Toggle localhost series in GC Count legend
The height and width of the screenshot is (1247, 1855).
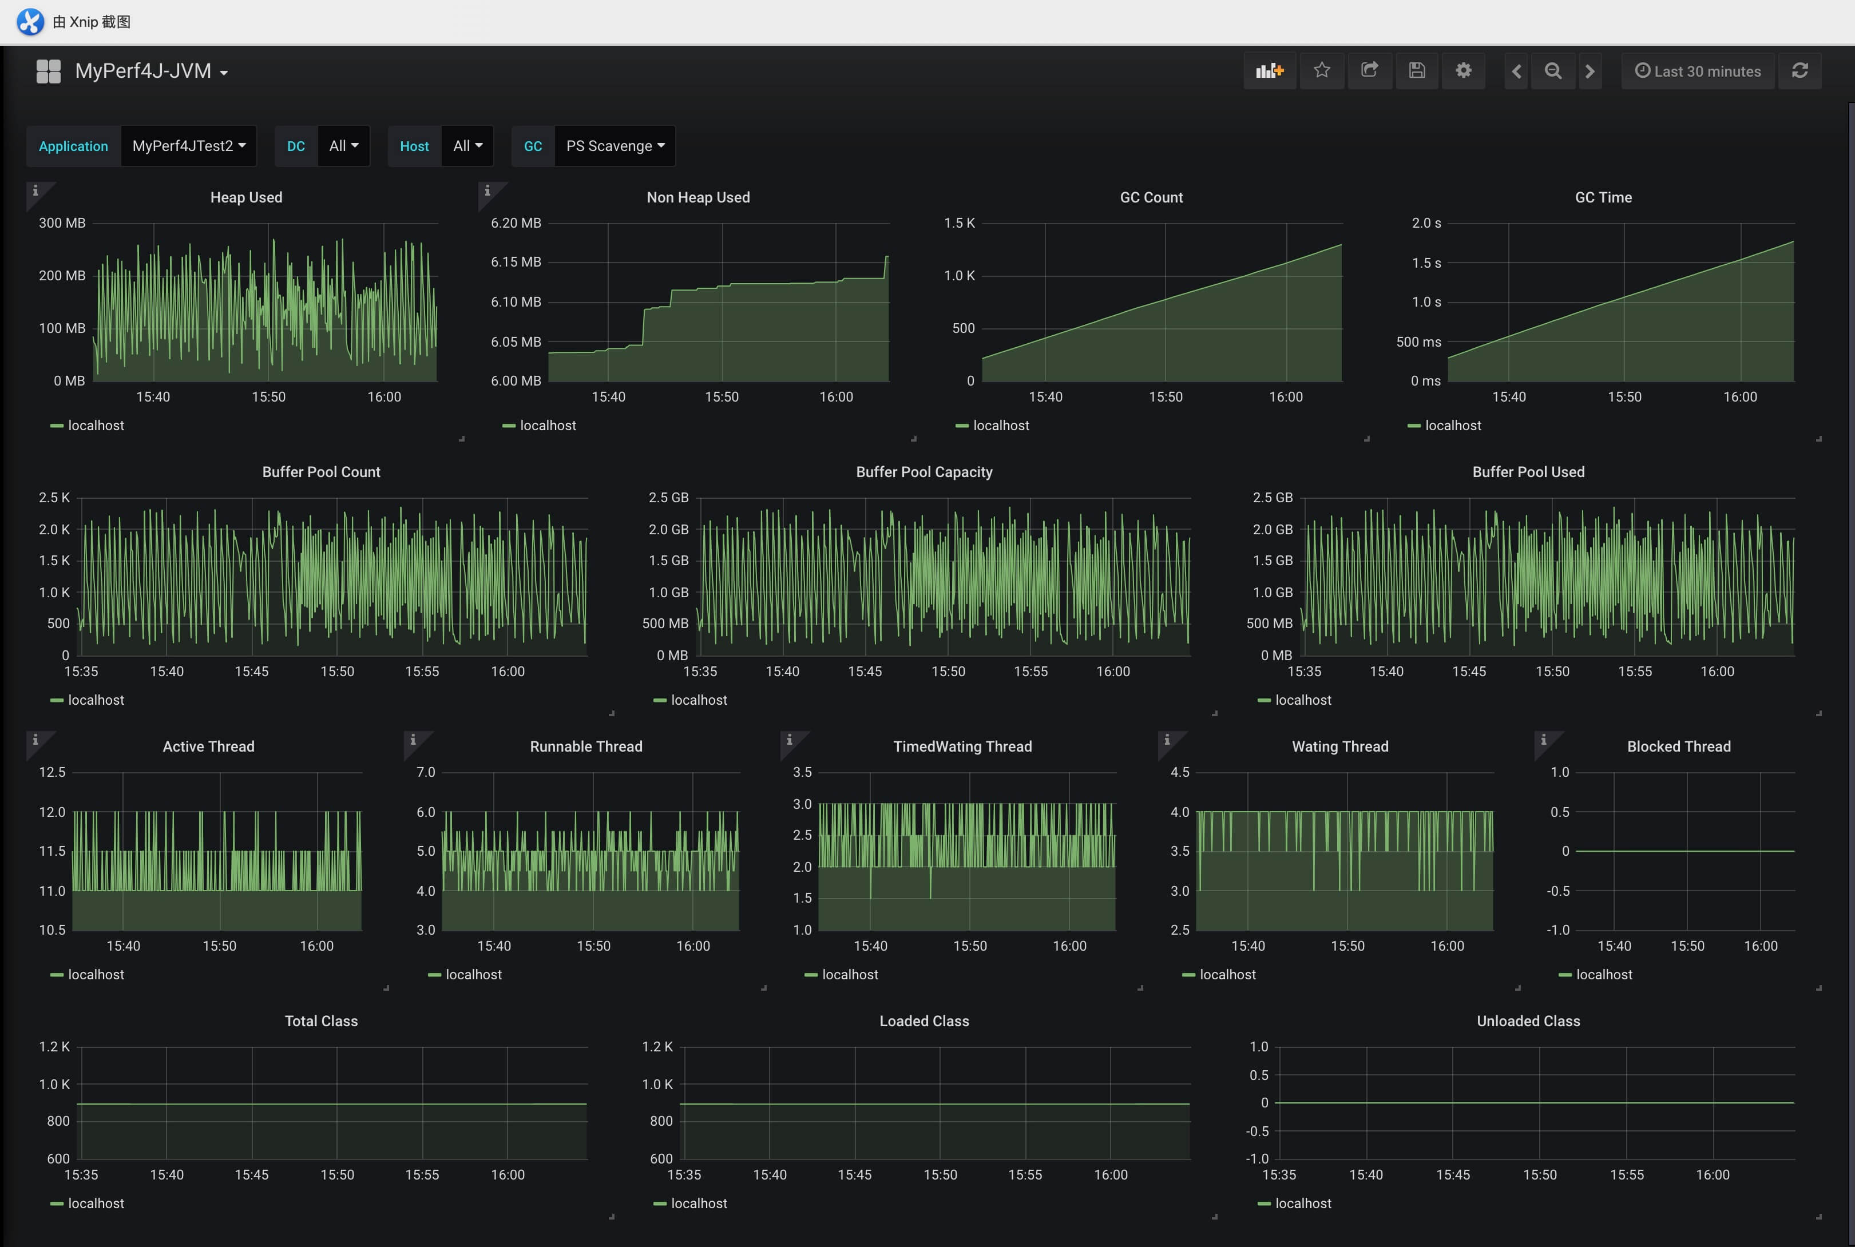pyautogui.click(x=1000, y=426)
